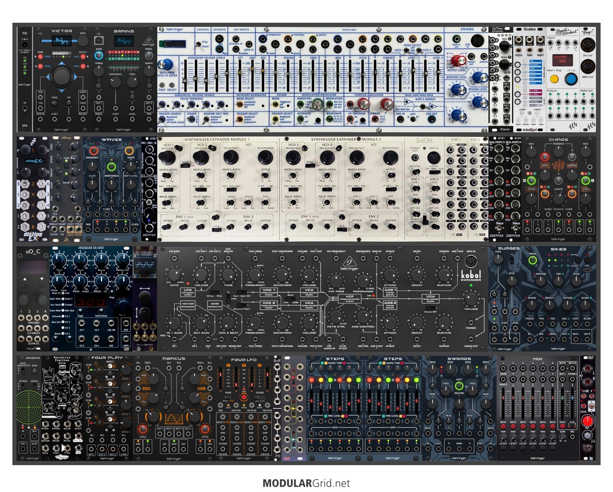Click the first Sequencer Voltage Levels slider

(x=185, y=76)
